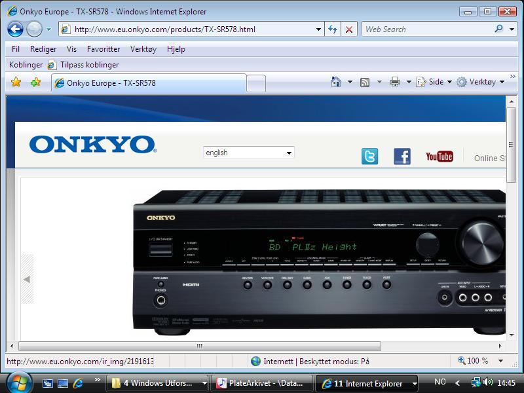
Task: Click the RSS feeds icon
Action: point(365,83)
